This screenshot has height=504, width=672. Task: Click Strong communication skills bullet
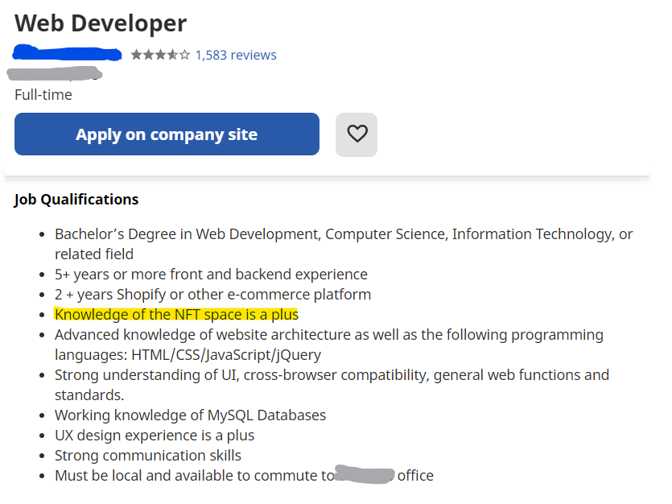pyautogui.click(x=148, y=456)
